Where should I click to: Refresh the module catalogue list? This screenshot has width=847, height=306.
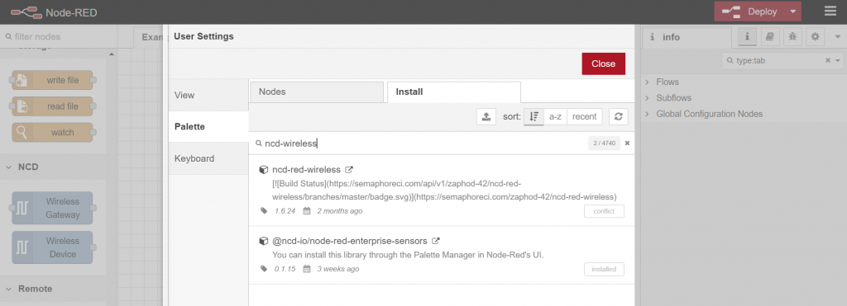619,116
